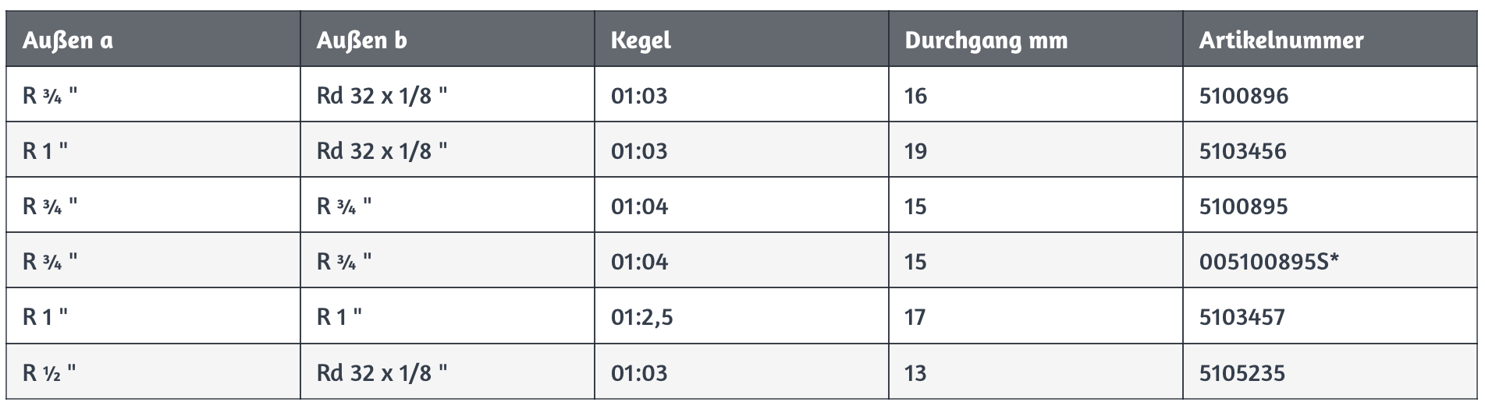Click the Durchgang value 16
The image size is (1485, 409).
coord(915,96)
